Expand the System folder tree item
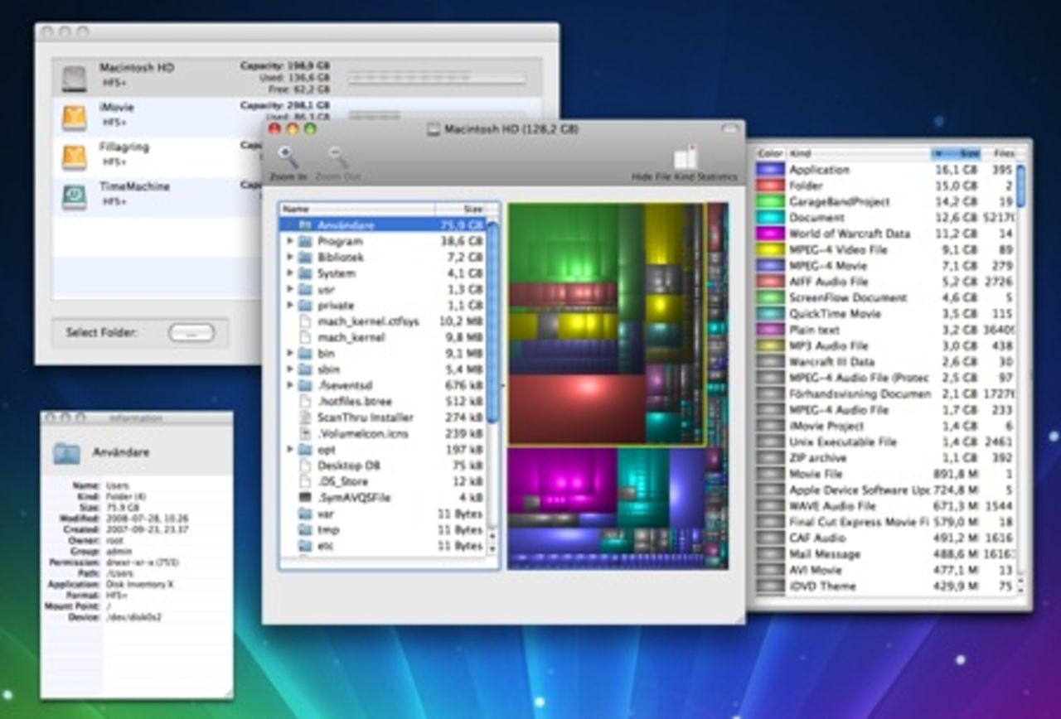1061x719 pixels. pos(290,273)
